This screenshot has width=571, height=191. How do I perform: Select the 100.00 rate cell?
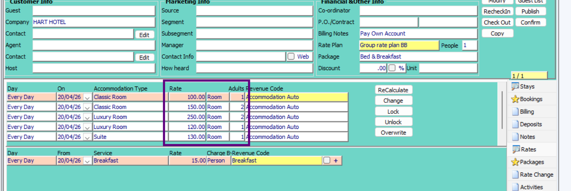pos(187,97)
